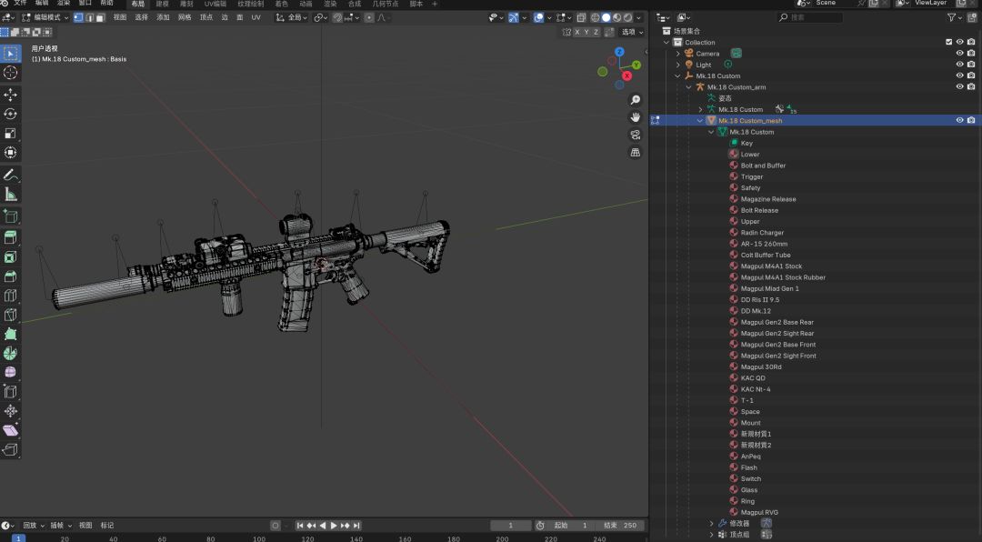
Task: Click the blue Z axis on navigation gizmo
Action: (619, 52)
